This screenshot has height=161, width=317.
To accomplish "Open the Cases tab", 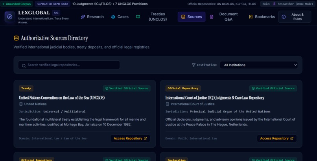I will coord(120,17).
